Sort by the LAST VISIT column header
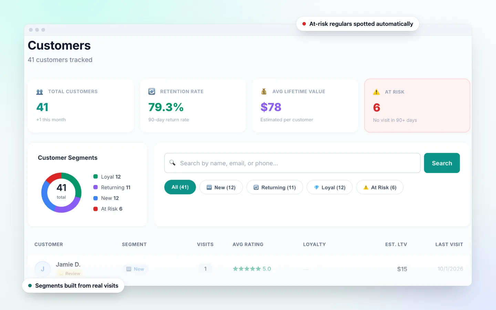 click(449, 244)
